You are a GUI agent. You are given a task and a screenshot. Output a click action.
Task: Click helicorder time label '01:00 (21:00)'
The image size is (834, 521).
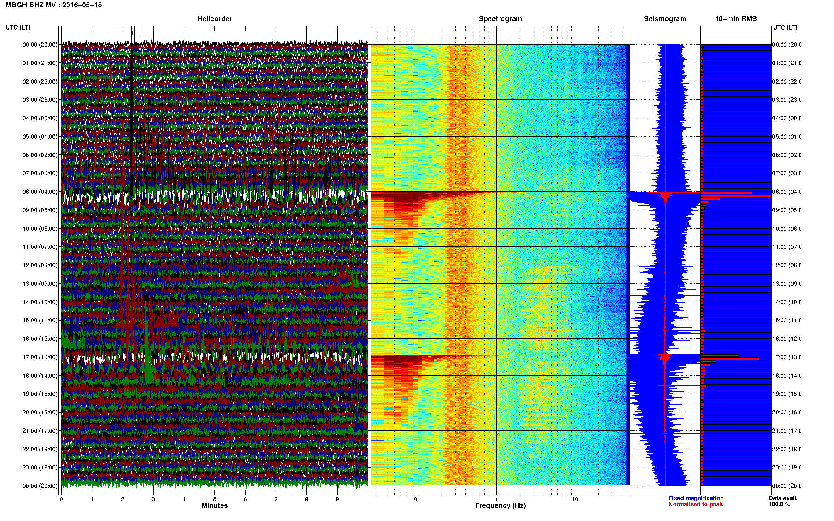click(40, 63)
